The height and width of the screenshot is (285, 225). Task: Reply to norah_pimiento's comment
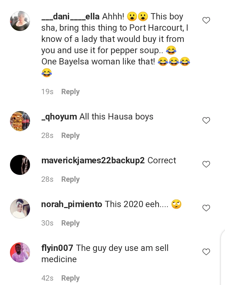tap(70, 223)
